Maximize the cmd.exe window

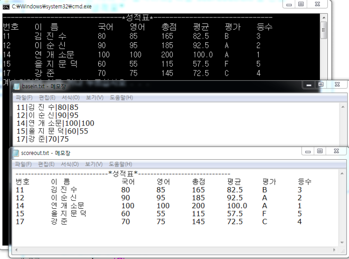pyautogui.click(x=301, y=4)
